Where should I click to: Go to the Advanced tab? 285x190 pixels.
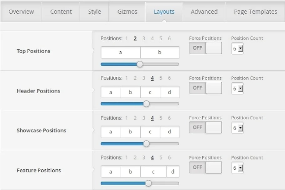(x=204, y=12)
